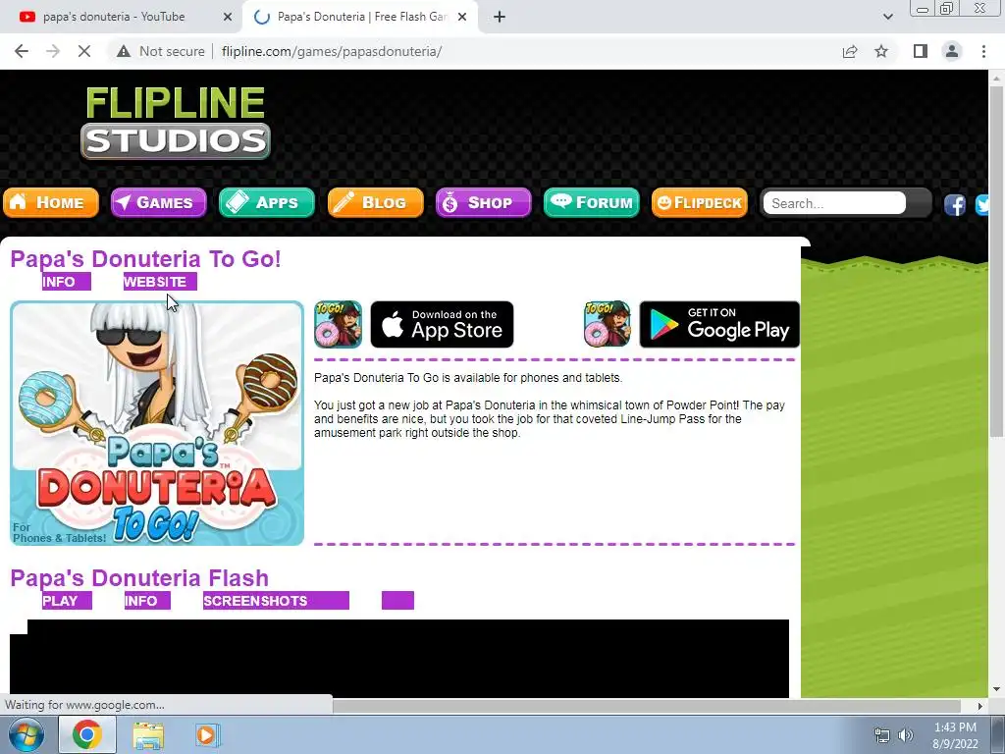Click the site Search field
1005x754 pixels.
pos(834,203)
